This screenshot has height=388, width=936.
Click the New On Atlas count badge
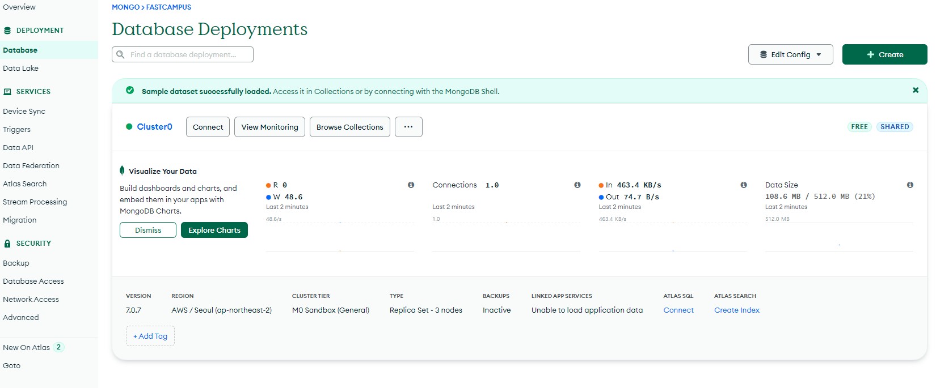[58, 347]
